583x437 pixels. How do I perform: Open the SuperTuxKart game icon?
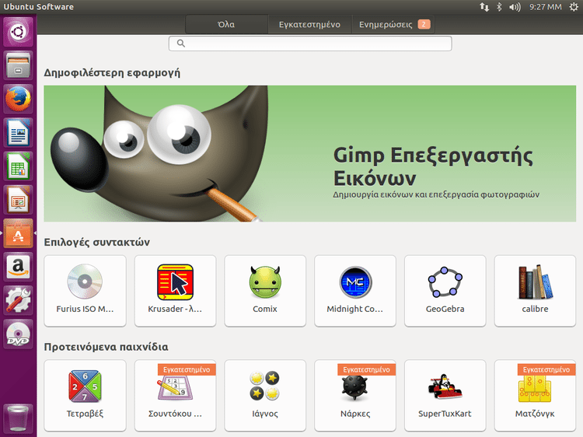445,386
